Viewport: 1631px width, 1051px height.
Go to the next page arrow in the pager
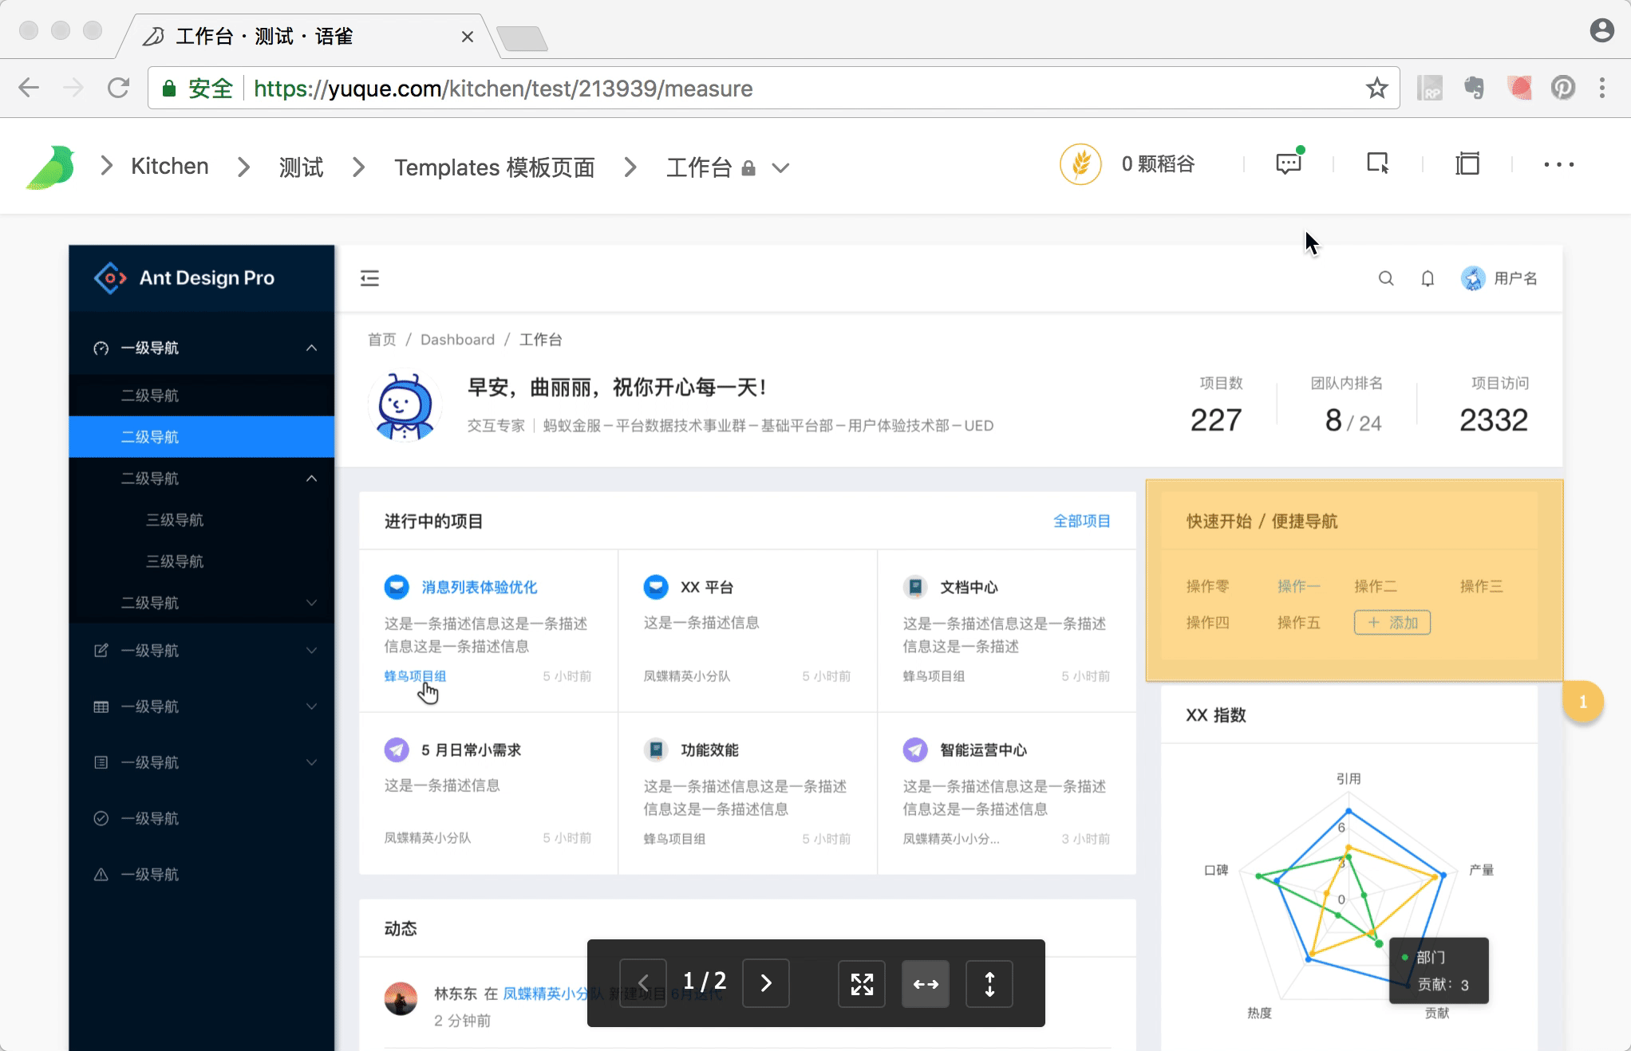766,984
